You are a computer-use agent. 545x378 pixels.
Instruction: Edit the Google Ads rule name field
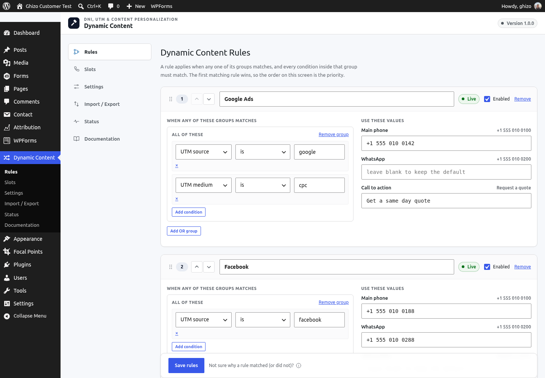click(337, 99)
